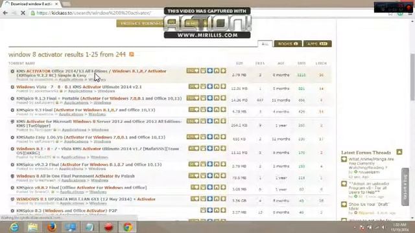415x233 pixels.
Task: Open Internet Explorer from taskbar
Action: pos(14,227)
